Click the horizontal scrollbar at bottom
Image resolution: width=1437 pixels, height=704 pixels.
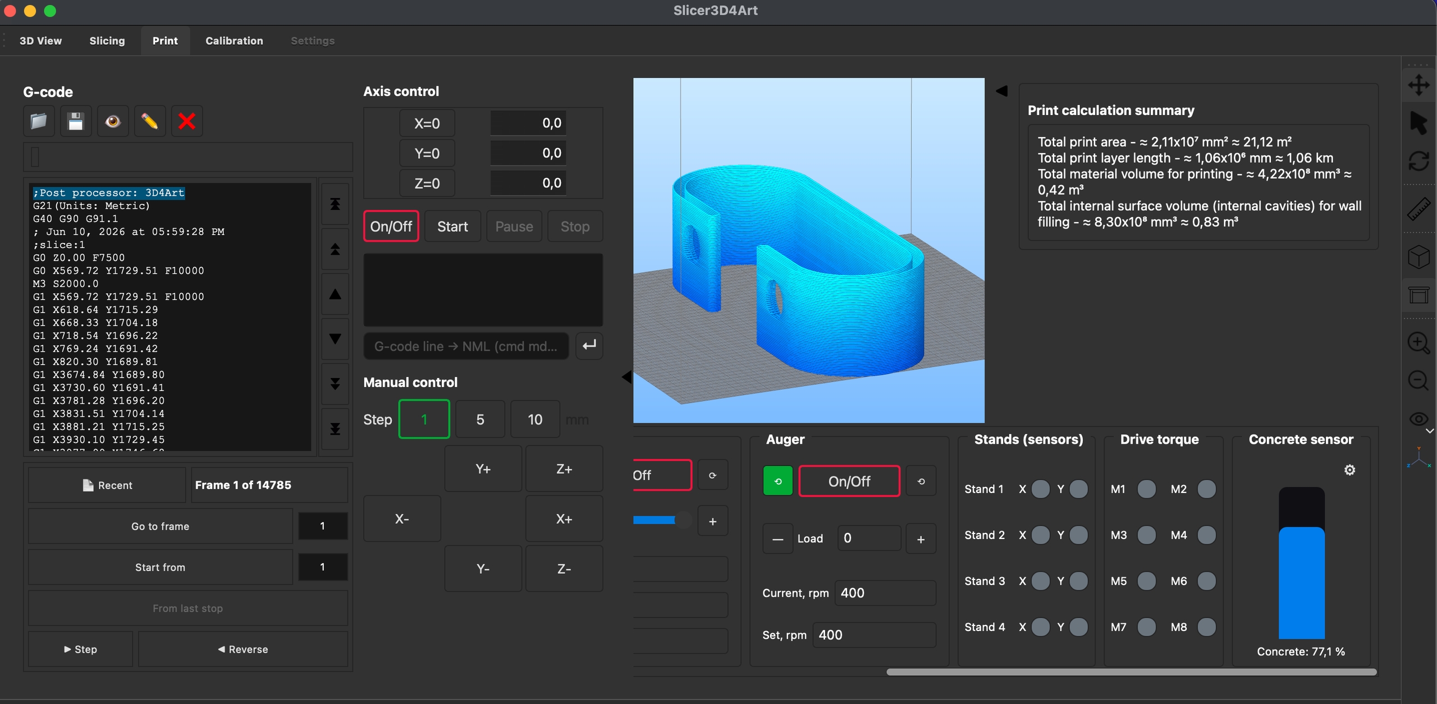click(1131, 672)
